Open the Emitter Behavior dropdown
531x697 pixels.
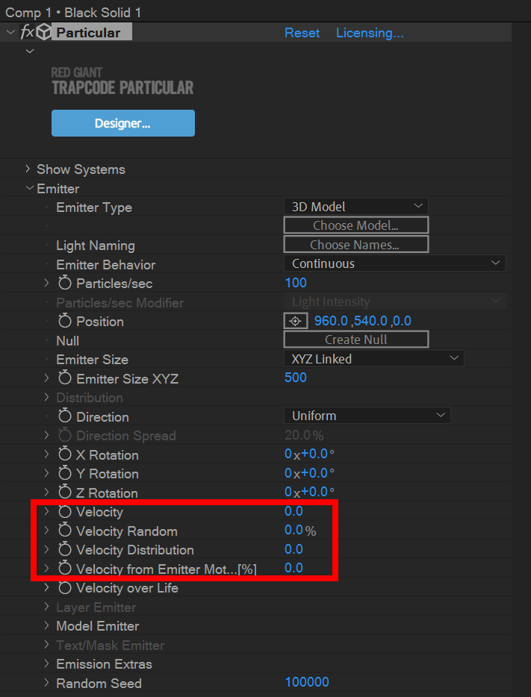[x=394, y=263]
